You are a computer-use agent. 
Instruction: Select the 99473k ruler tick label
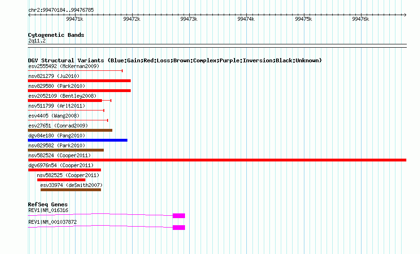(189, 19)
